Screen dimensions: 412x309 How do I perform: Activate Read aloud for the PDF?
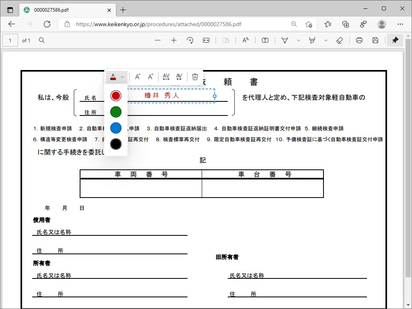(246, 40)
